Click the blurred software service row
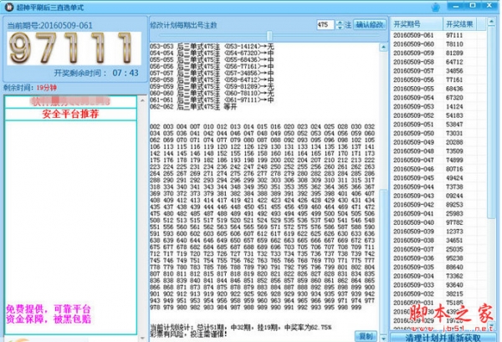The image size is (502, 342). [70, 102]
